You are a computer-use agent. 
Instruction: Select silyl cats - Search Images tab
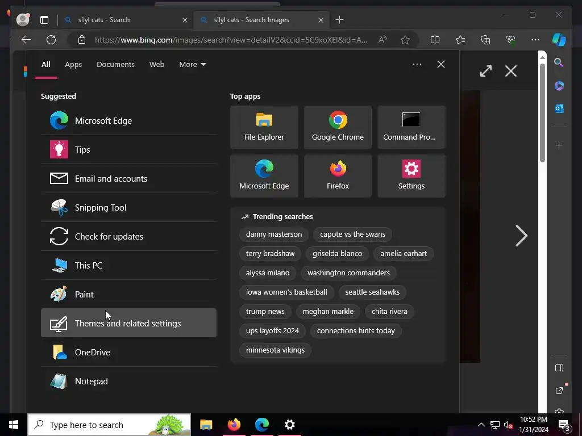coord(261,20)
